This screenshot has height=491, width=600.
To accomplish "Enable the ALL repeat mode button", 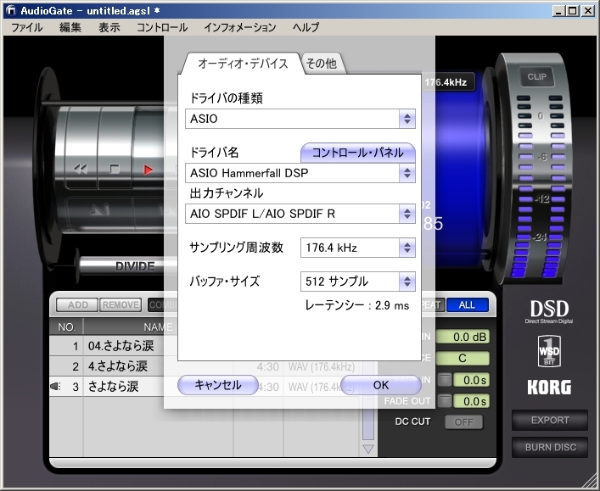I will [x=467, y=305].
